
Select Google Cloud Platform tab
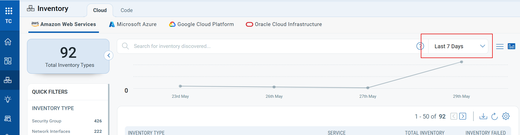[x=201, y=24]
